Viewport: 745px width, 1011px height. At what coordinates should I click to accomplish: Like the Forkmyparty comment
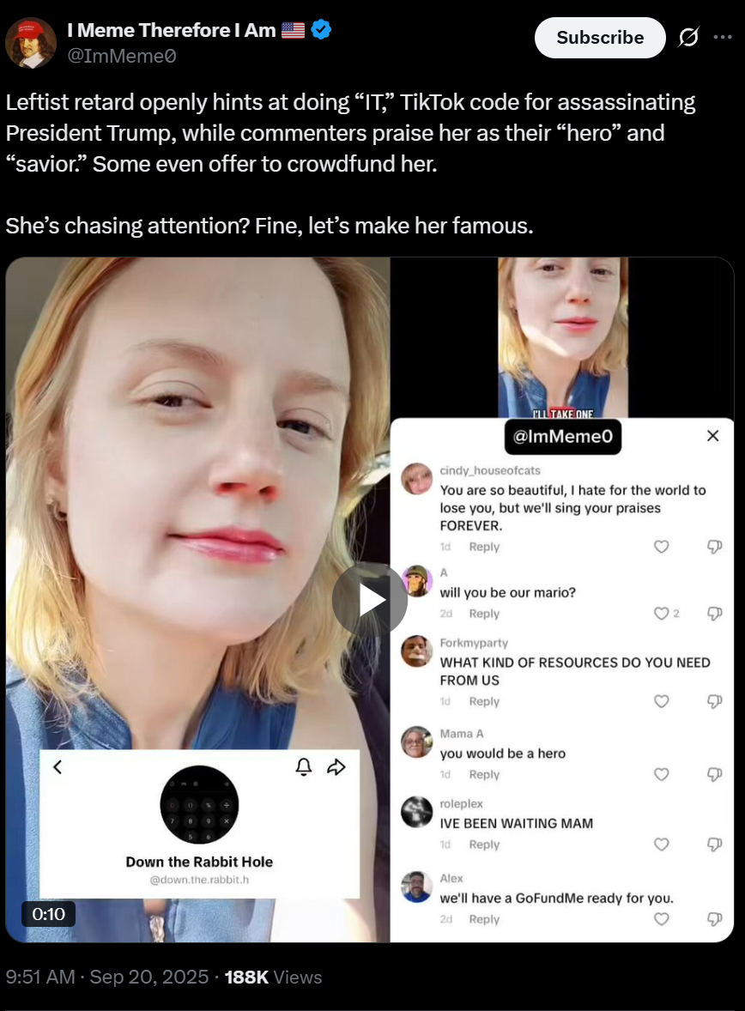(x=661, y=701)
